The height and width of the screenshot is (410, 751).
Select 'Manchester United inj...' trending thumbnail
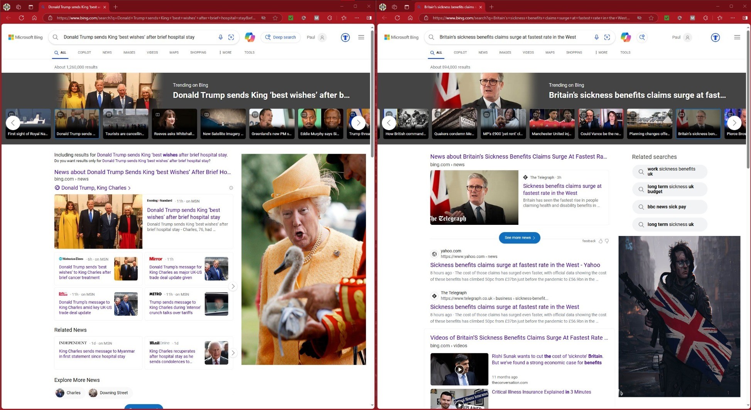(x=552, y=123)
